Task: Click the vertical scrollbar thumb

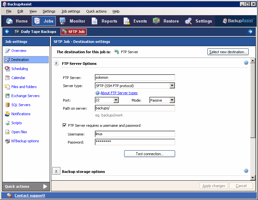Action: point(253,101)
